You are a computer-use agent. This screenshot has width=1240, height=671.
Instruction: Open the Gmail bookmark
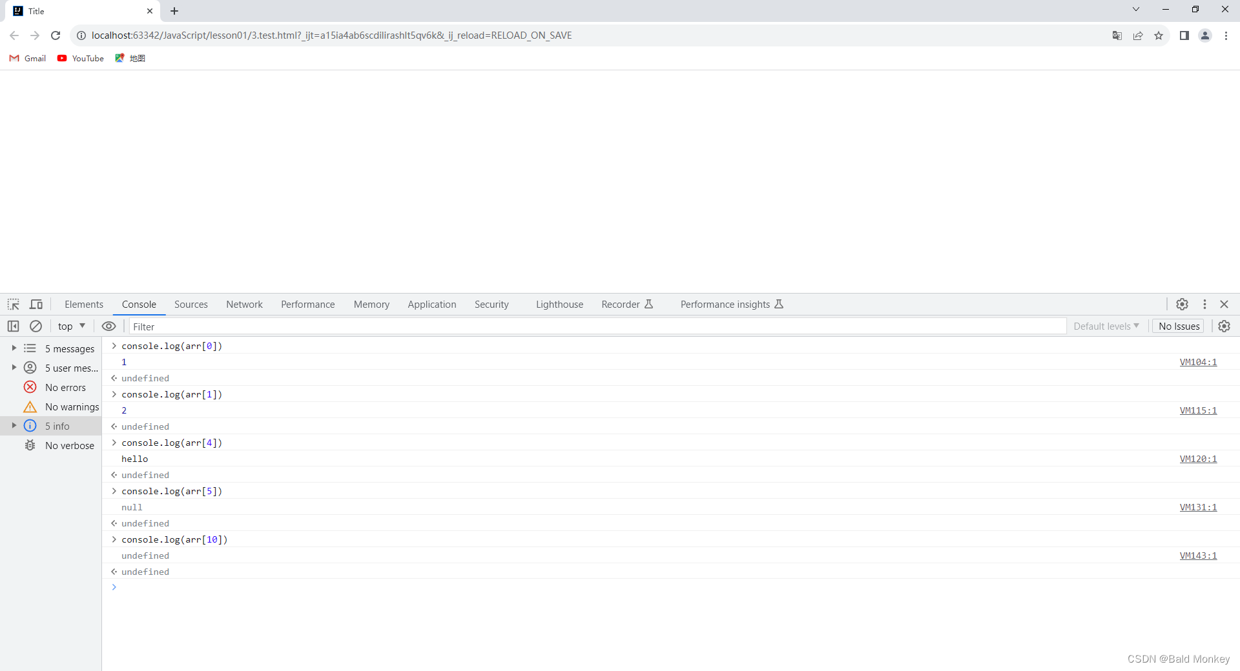28,58
